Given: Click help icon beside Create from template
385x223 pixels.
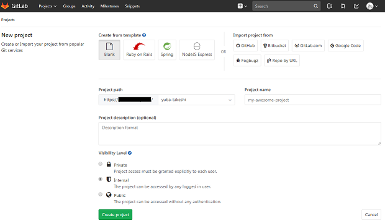Looking at the screenshot, I should 144,35.
